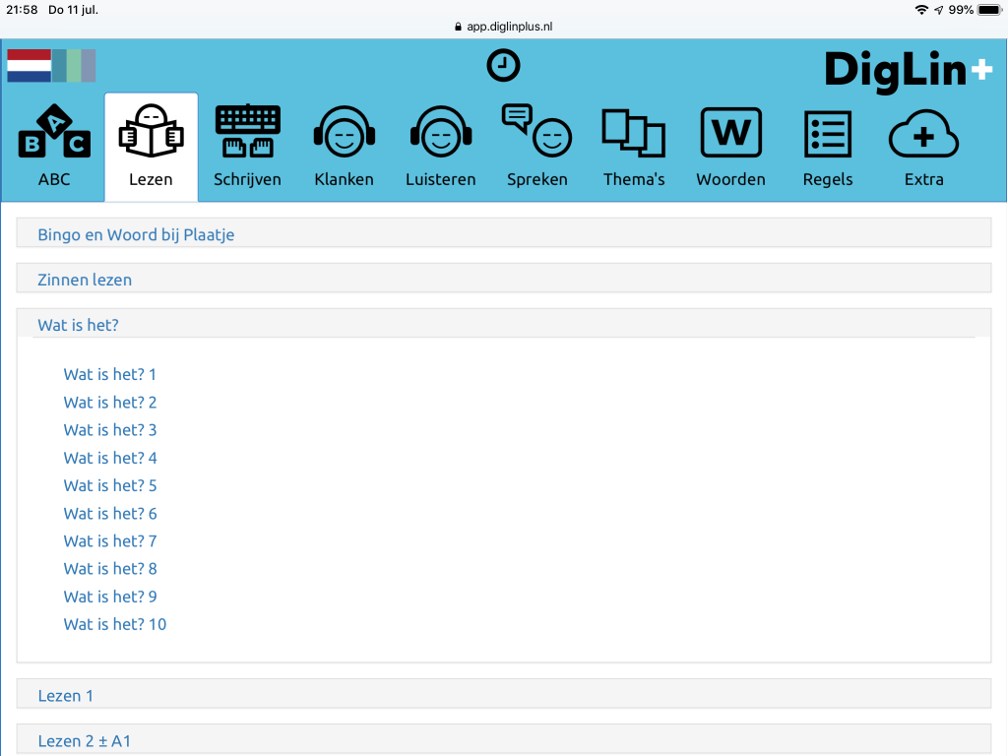
Task: Select the Schrijven keyboard icon
Action: pyautogui.click(x=247, y=146)
